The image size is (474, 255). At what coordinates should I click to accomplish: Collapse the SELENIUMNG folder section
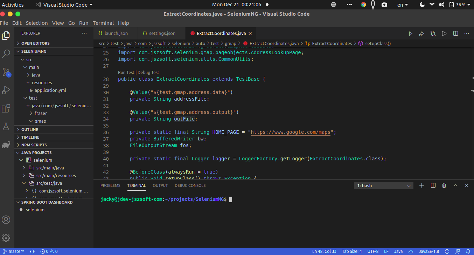tap(54, 51)
